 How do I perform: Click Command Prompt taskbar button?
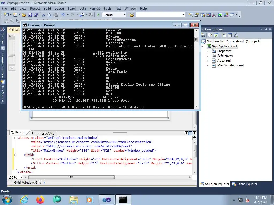pyautogui.click(x=123, y=200)
